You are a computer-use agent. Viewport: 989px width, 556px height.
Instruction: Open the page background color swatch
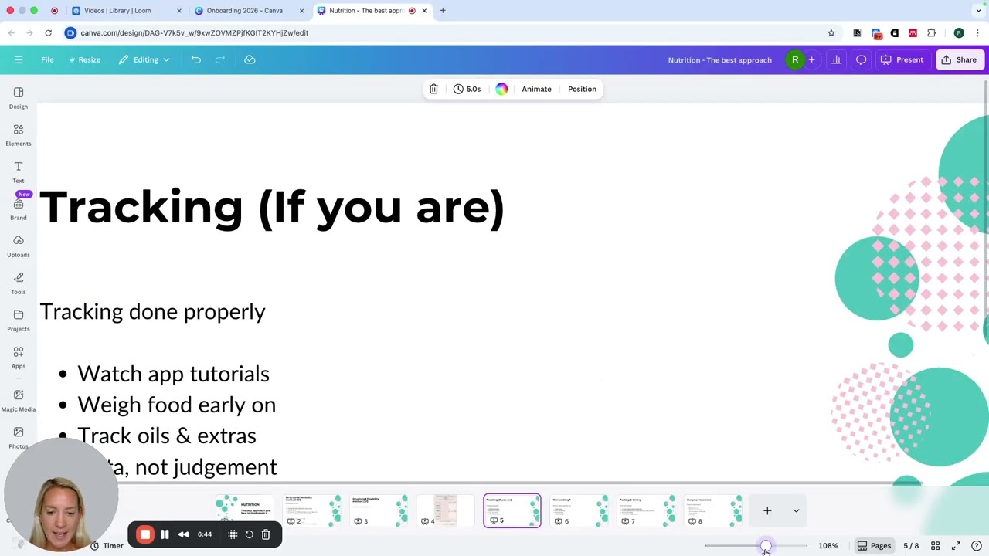[x=501, y=89]
